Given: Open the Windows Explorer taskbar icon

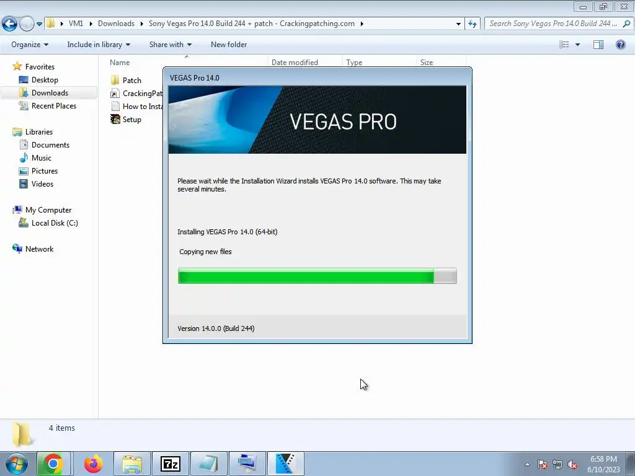Looking at the screenshot, I should pos(132,464).
